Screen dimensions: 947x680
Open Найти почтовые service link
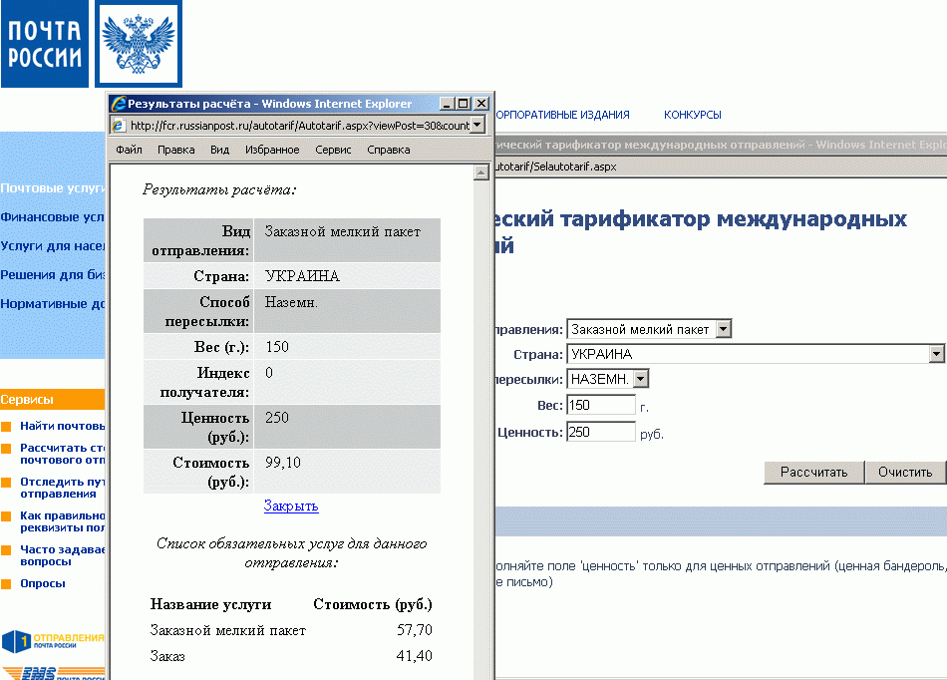pyautogui.click(x=62, y=426)
